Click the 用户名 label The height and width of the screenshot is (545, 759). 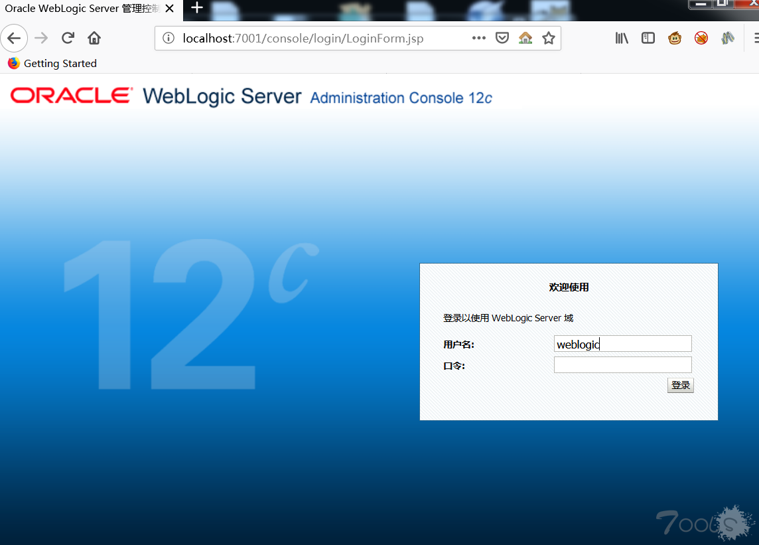pos(458,345)
